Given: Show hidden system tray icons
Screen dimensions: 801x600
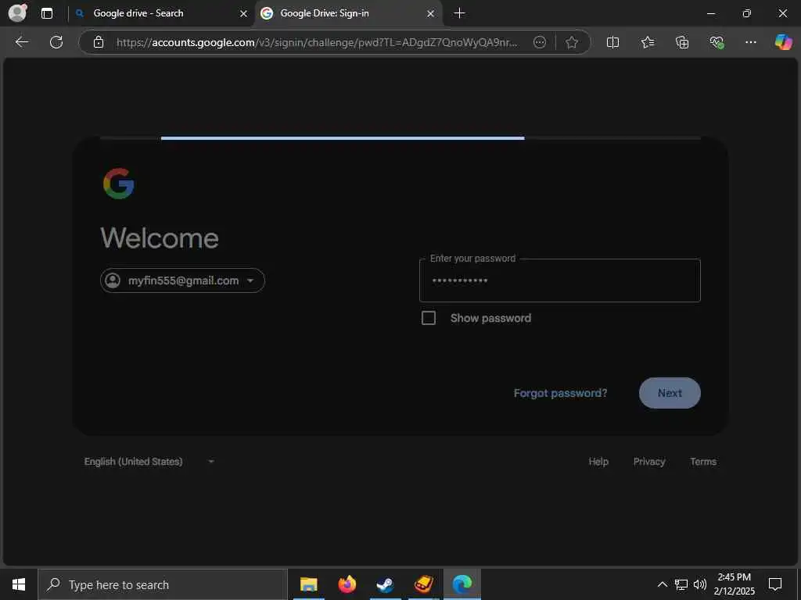Looking at the screenshot, I should coord(662,584).
